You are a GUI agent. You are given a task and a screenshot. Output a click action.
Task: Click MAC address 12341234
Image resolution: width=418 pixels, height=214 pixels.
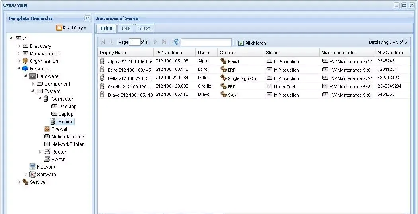[x=387, y=69]
